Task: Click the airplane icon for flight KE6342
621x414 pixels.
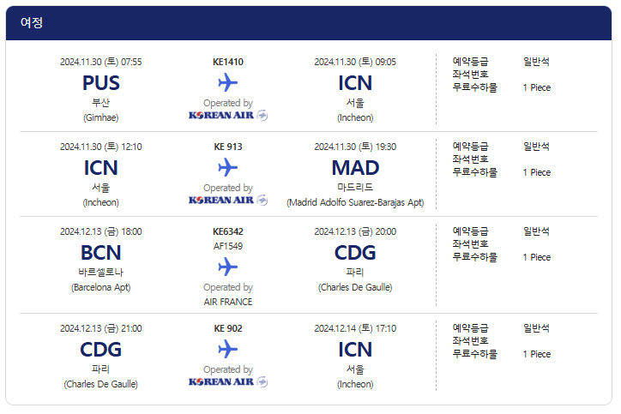Action: (227, 267)
